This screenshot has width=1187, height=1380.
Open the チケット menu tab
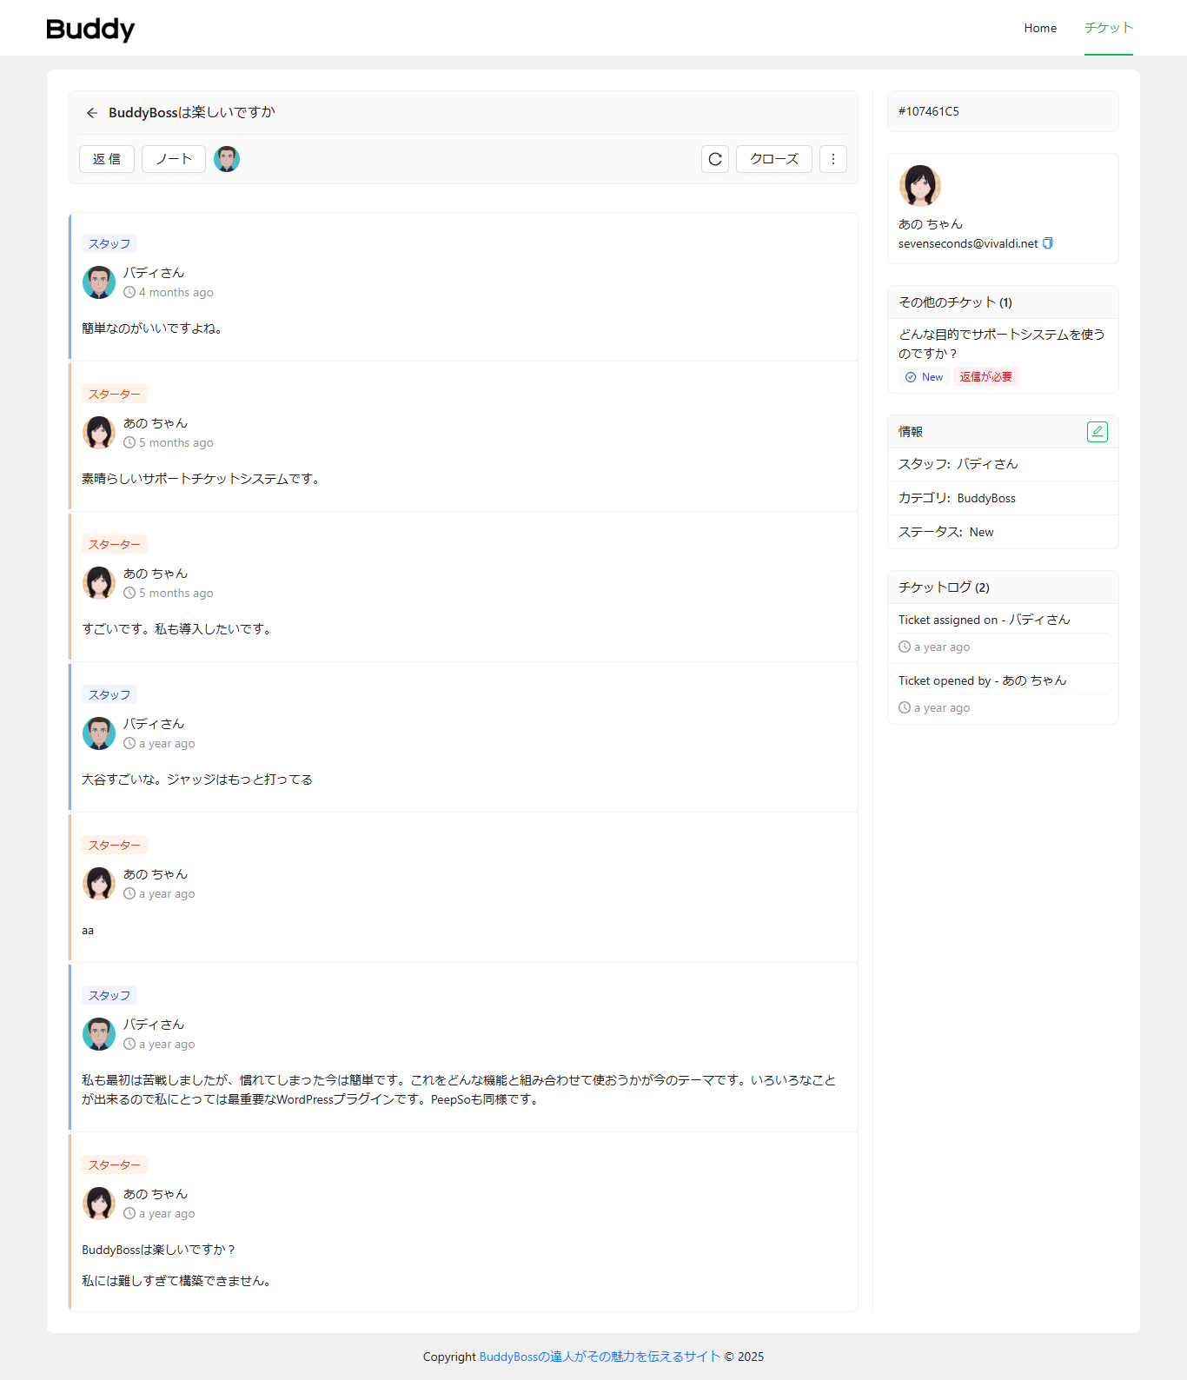tap(1108, 28)
